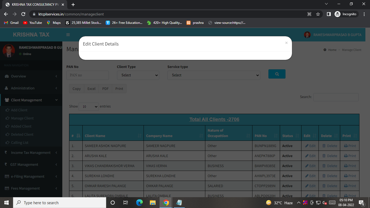Click the blue search magnifier button
This screenshot has width=370, height=208.
click(x=277, y=74)
